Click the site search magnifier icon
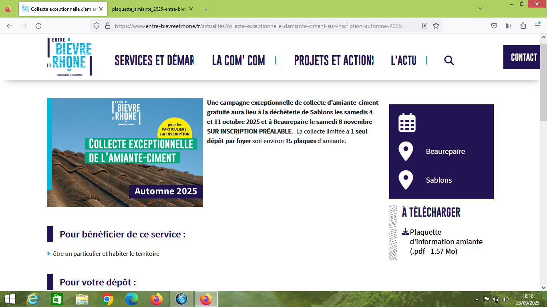The image size is (547, 307). pyautogui.click(x=449, y=60)
